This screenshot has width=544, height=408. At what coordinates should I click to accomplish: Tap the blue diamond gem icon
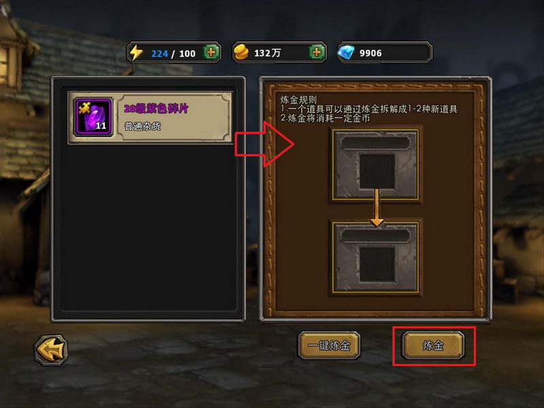(346, 53)
